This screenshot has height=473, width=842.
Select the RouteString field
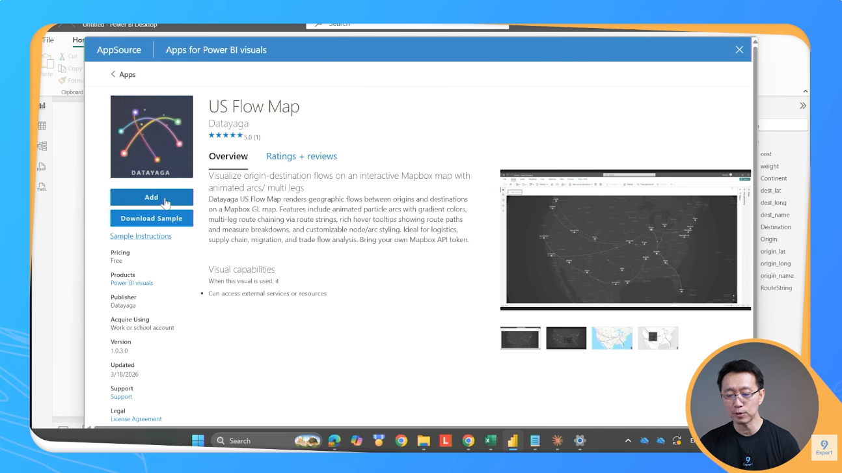[776, 288]
